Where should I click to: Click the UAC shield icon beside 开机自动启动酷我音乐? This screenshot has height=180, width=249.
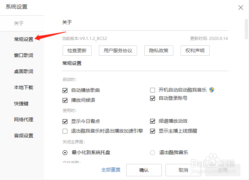pos(212,90)
